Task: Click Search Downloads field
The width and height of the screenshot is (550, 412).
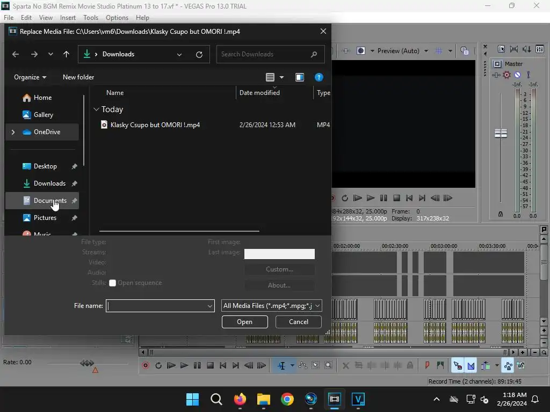Action: (x=270, y=54)
